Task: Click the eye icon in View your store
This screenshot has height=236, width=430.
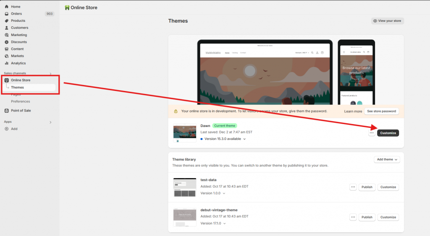Action: (x=375, y=21)
